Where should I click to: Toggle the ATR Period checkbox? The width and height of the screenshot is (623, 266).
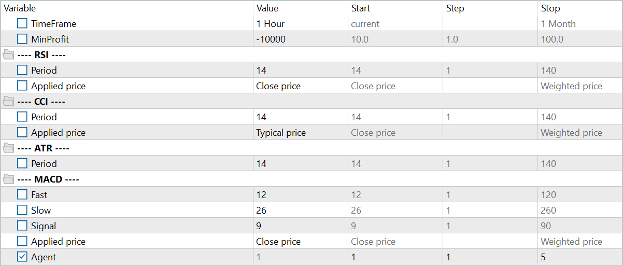22,163
